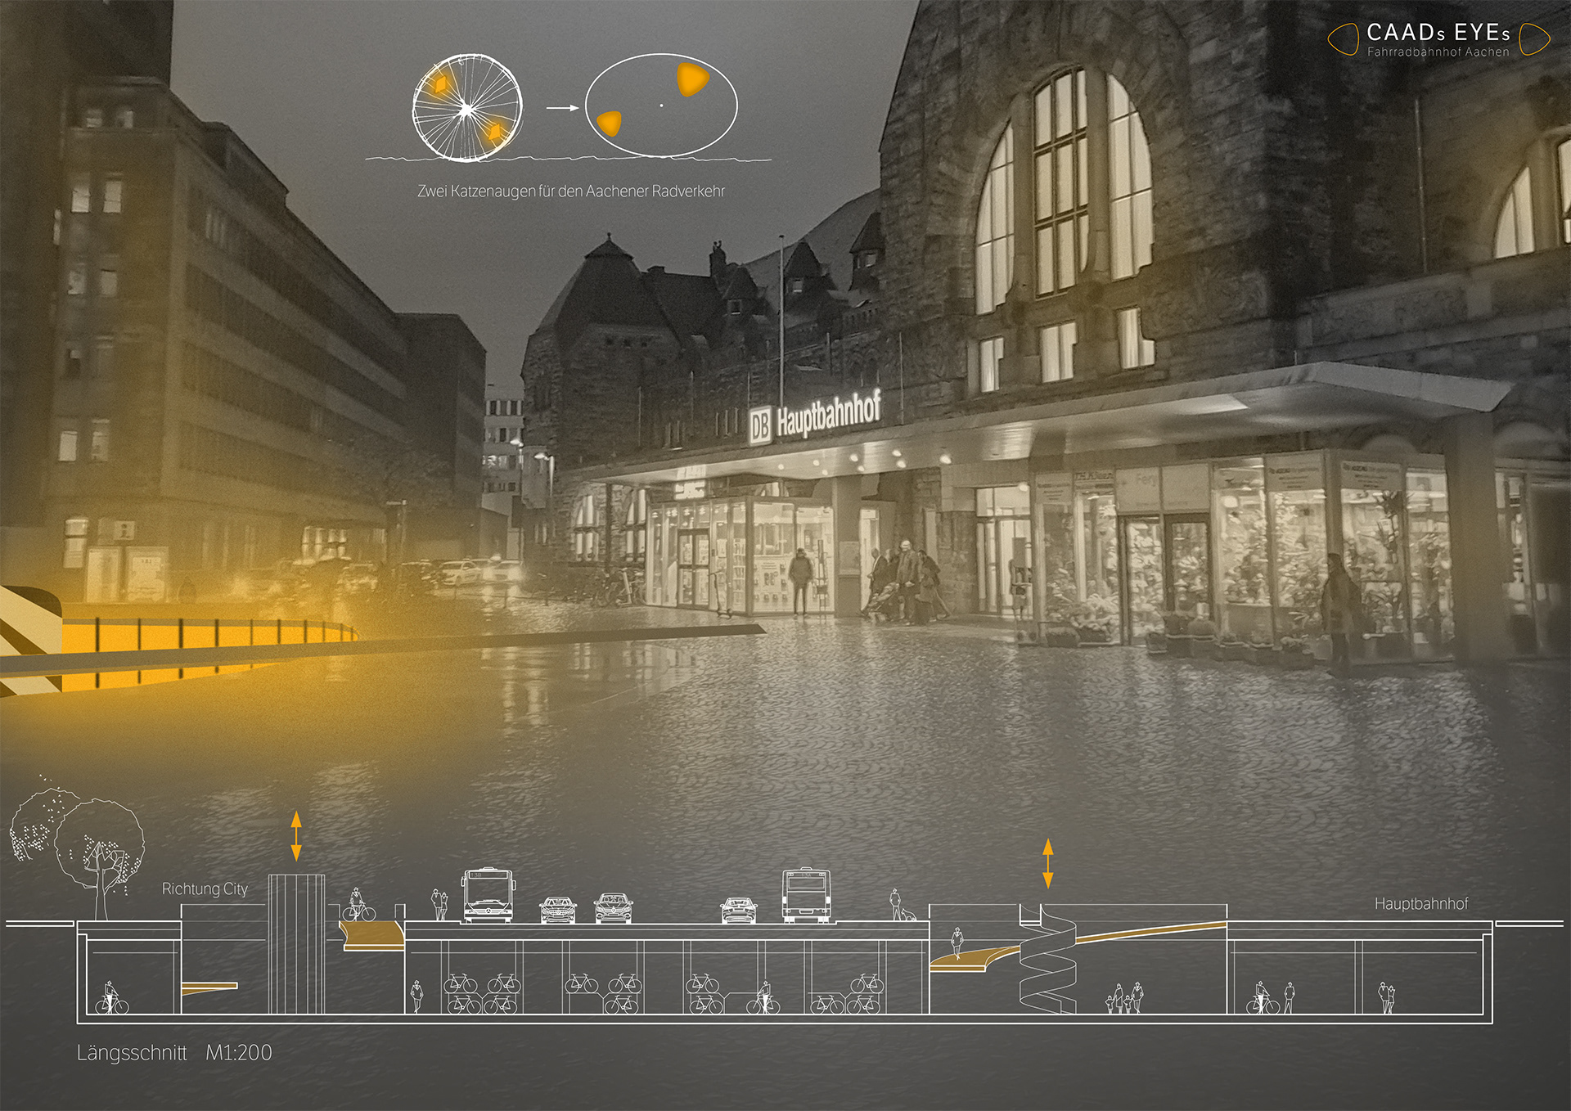The width and height of the screenshot is (1571, 1111).
Task: Click the orange double arrow above the spiral staircase
Action: (x=1047, y=863)
